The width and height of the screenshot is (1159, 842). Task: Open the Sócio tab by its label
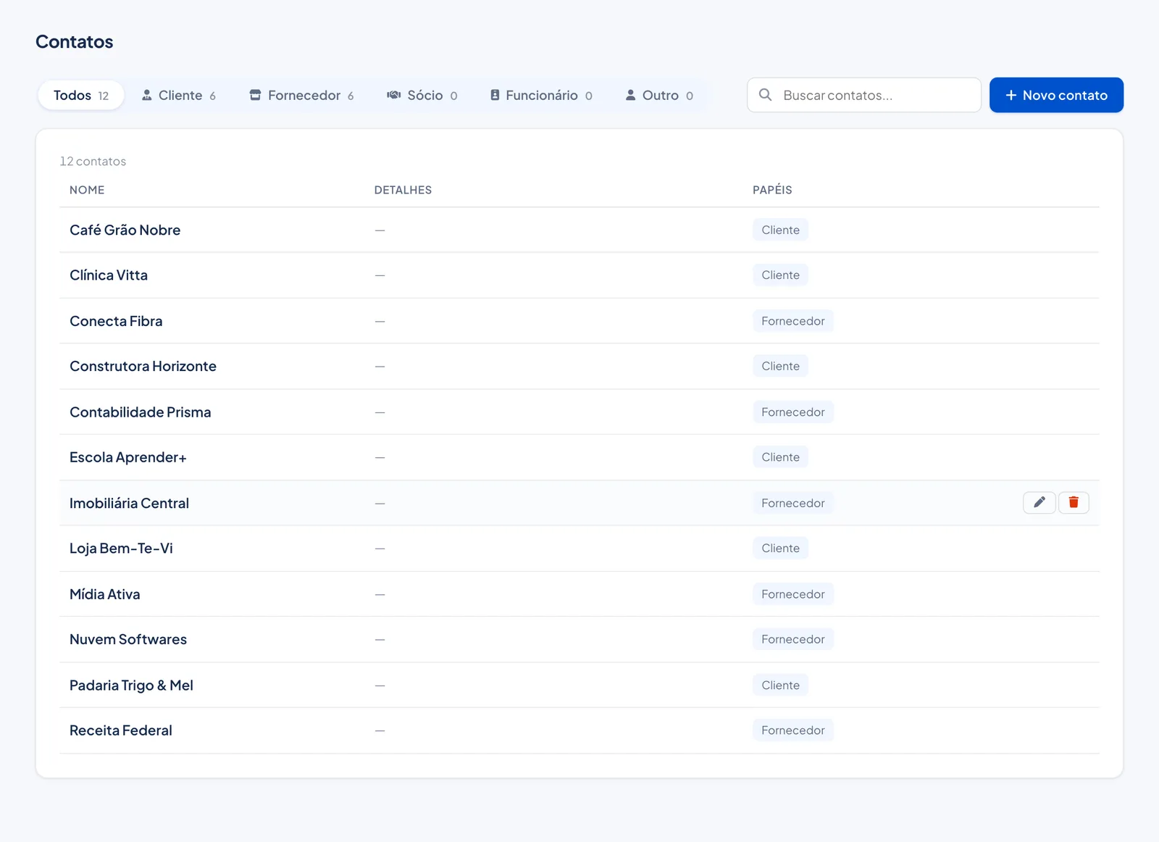coord(425,95)
